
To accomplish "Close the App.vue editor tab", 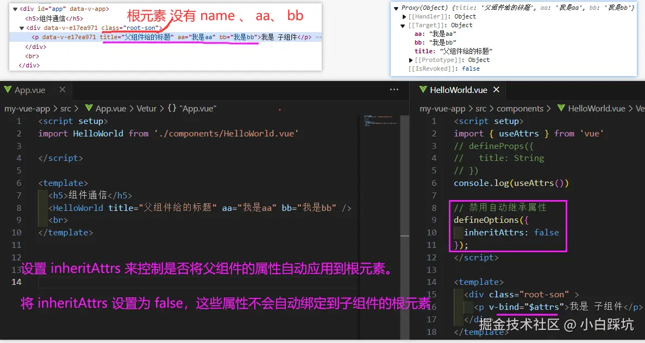I will click(x=62, y=90).
